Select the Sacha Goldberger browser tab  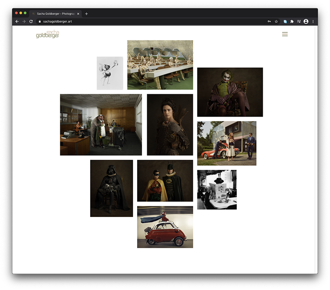[x=53, y=14]
